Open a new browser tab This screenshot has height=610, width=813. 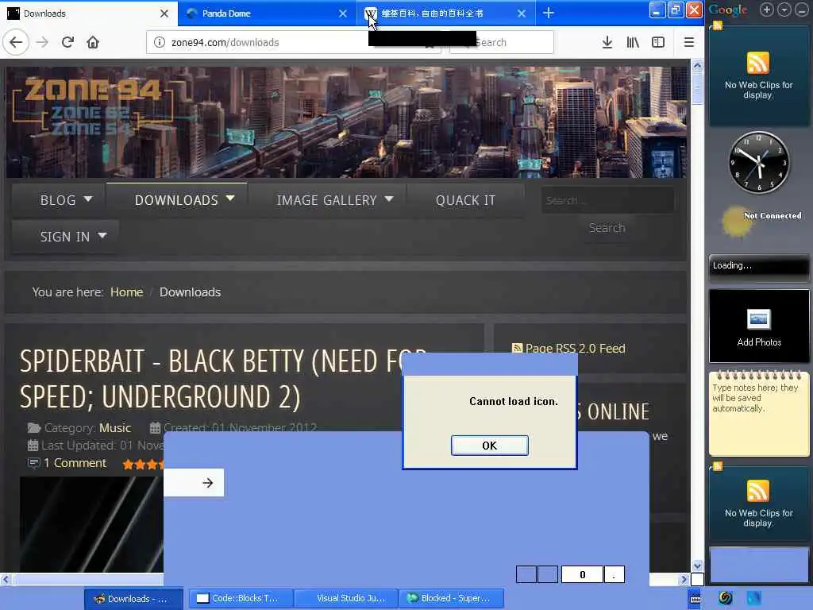coord(549,13)
